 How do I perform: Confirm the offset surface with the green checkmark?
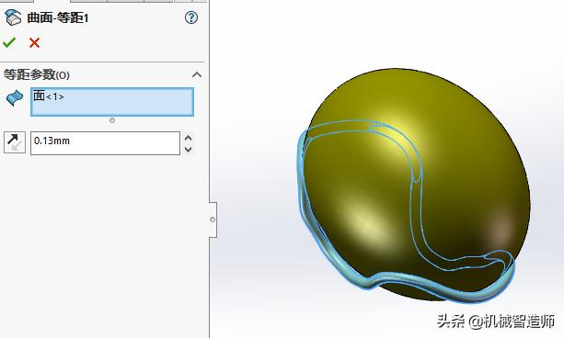tap(9, 43)
